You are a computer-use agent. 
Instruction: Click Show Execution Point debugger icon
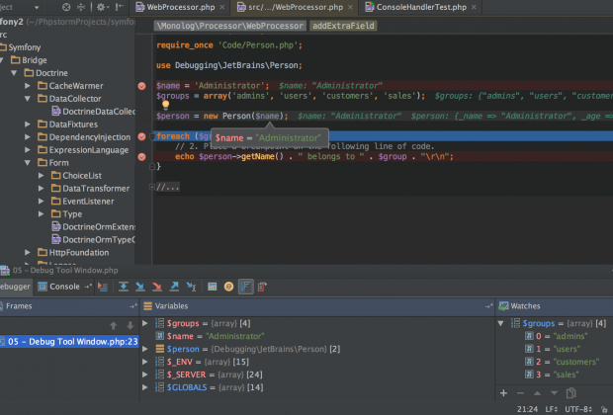point(103,287)
